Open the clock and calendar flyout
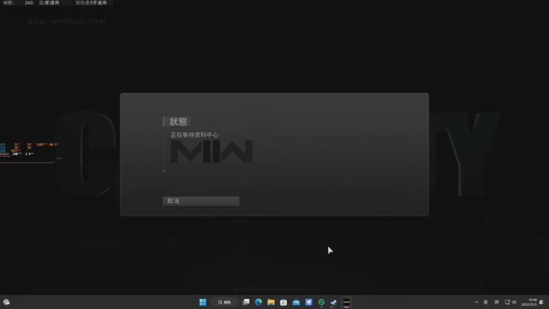The height and width of the screenshot is (309, 549). (x=529, y=302)
